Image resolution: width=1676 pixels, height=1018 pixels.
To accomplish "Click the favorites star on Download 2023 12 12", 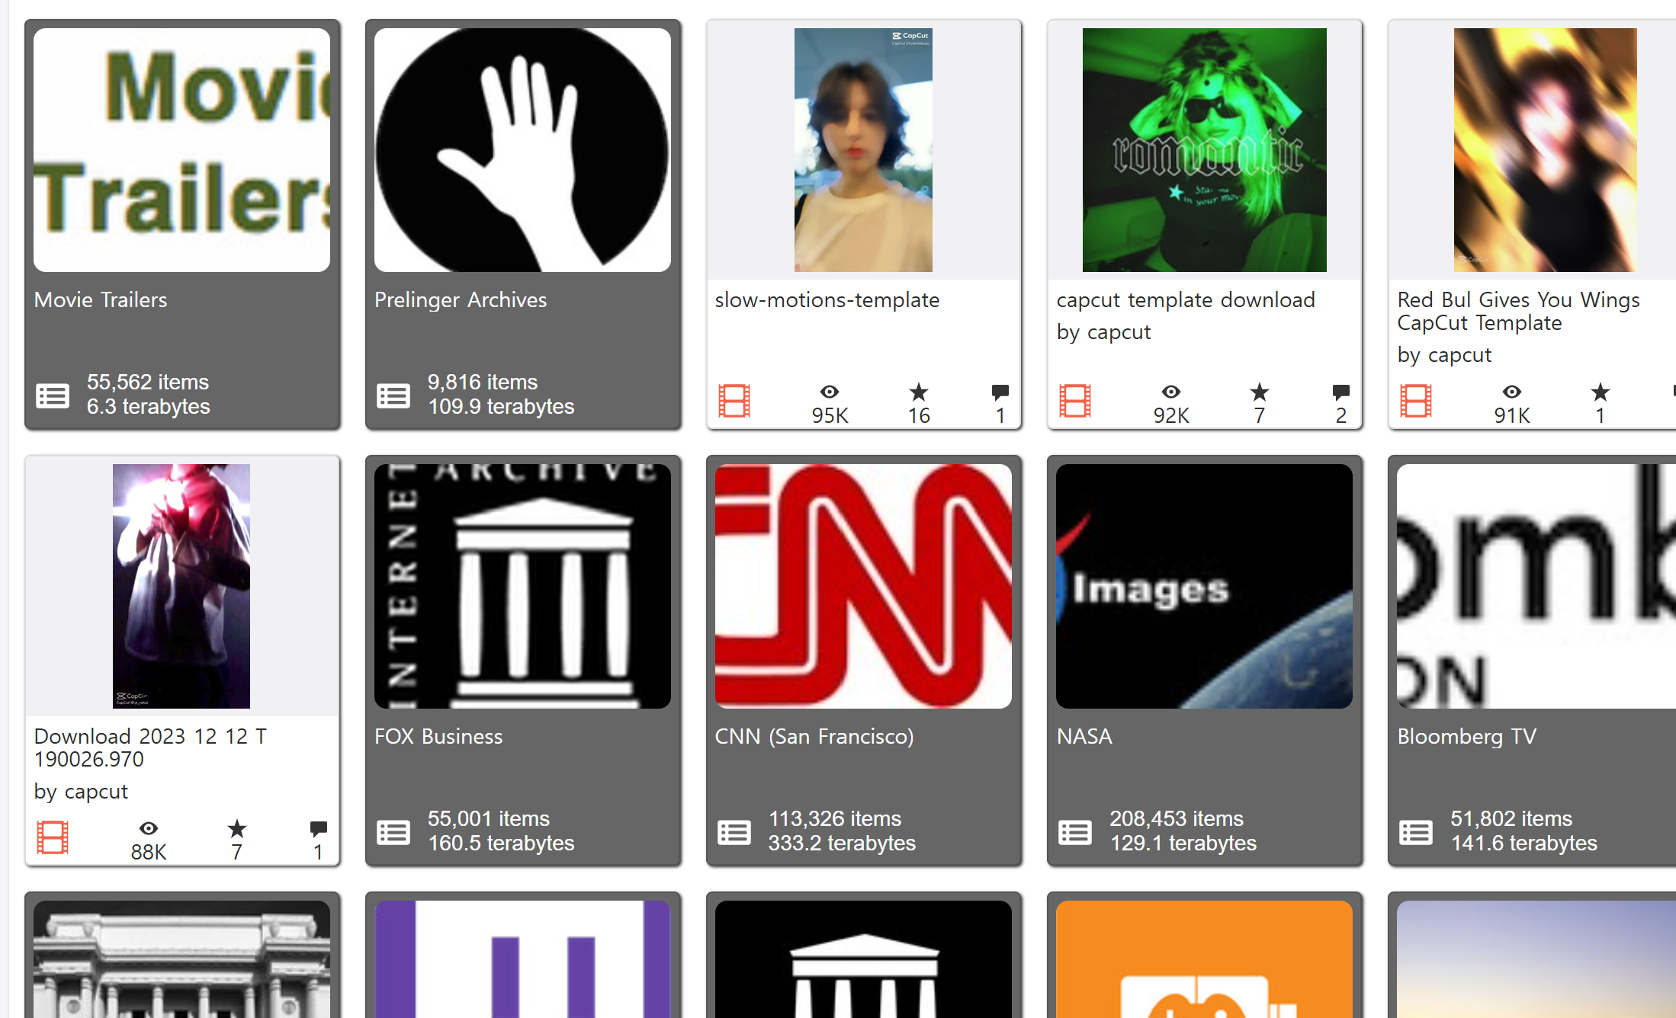I will coord(237,828).
